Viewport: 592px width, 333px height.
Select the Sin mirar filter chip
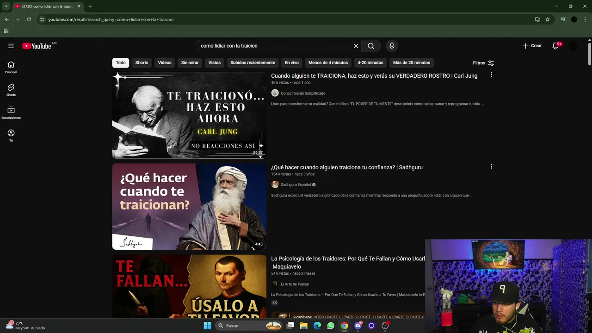click(x=190, y=62)
